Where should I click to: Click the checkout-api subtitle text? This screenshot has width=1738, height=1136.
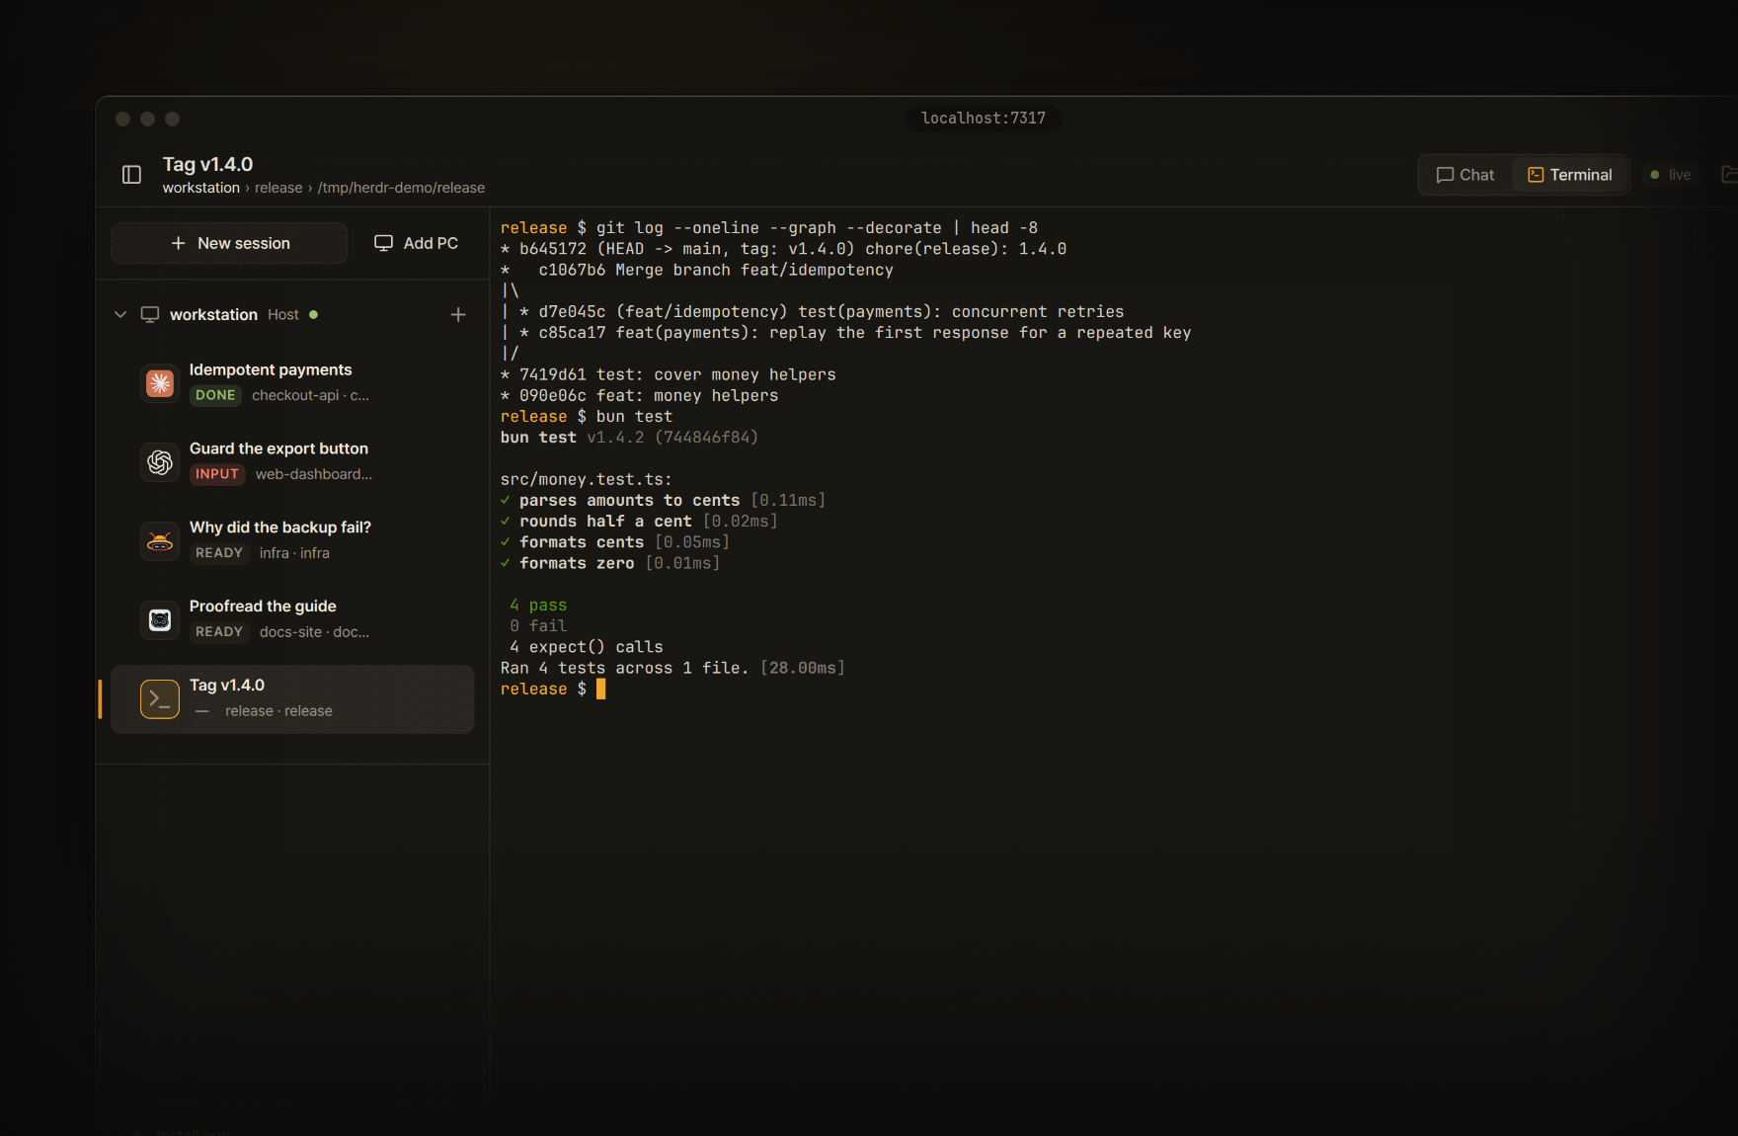click(x=310, y=395)
